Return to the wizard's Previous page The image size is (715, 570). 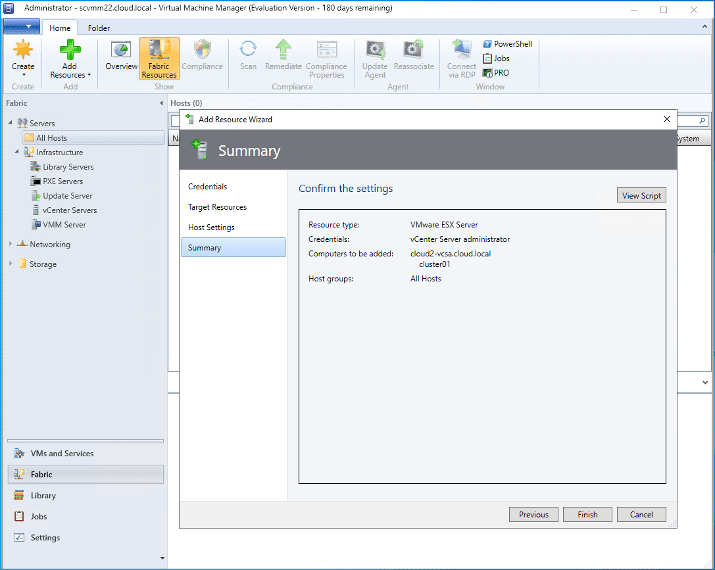pyautogui.click(x=533, y=515)
